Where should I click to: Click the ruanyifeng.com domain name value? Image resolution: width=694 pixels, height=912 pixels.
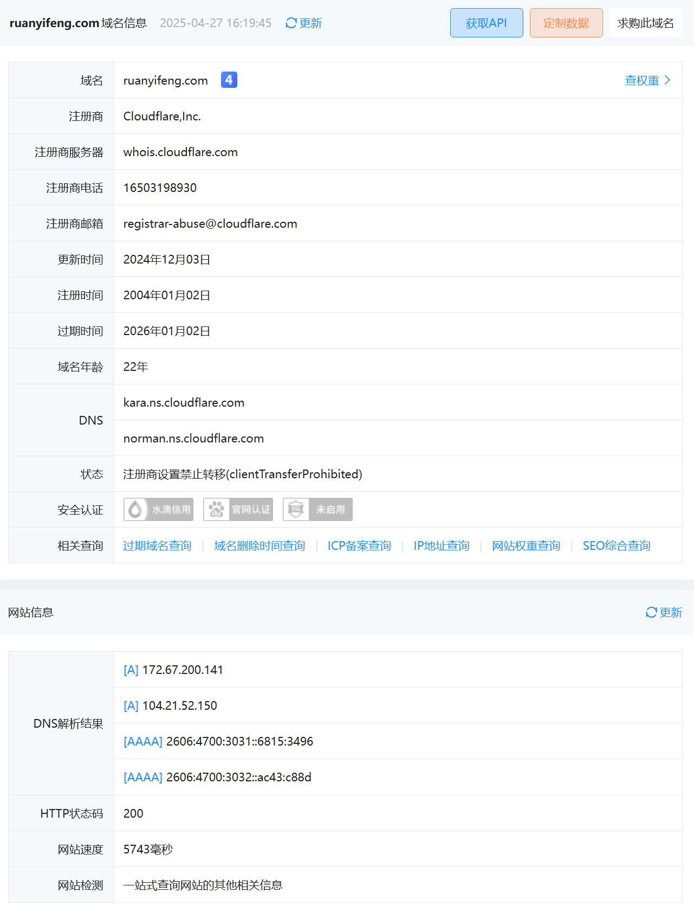point(166,80)
